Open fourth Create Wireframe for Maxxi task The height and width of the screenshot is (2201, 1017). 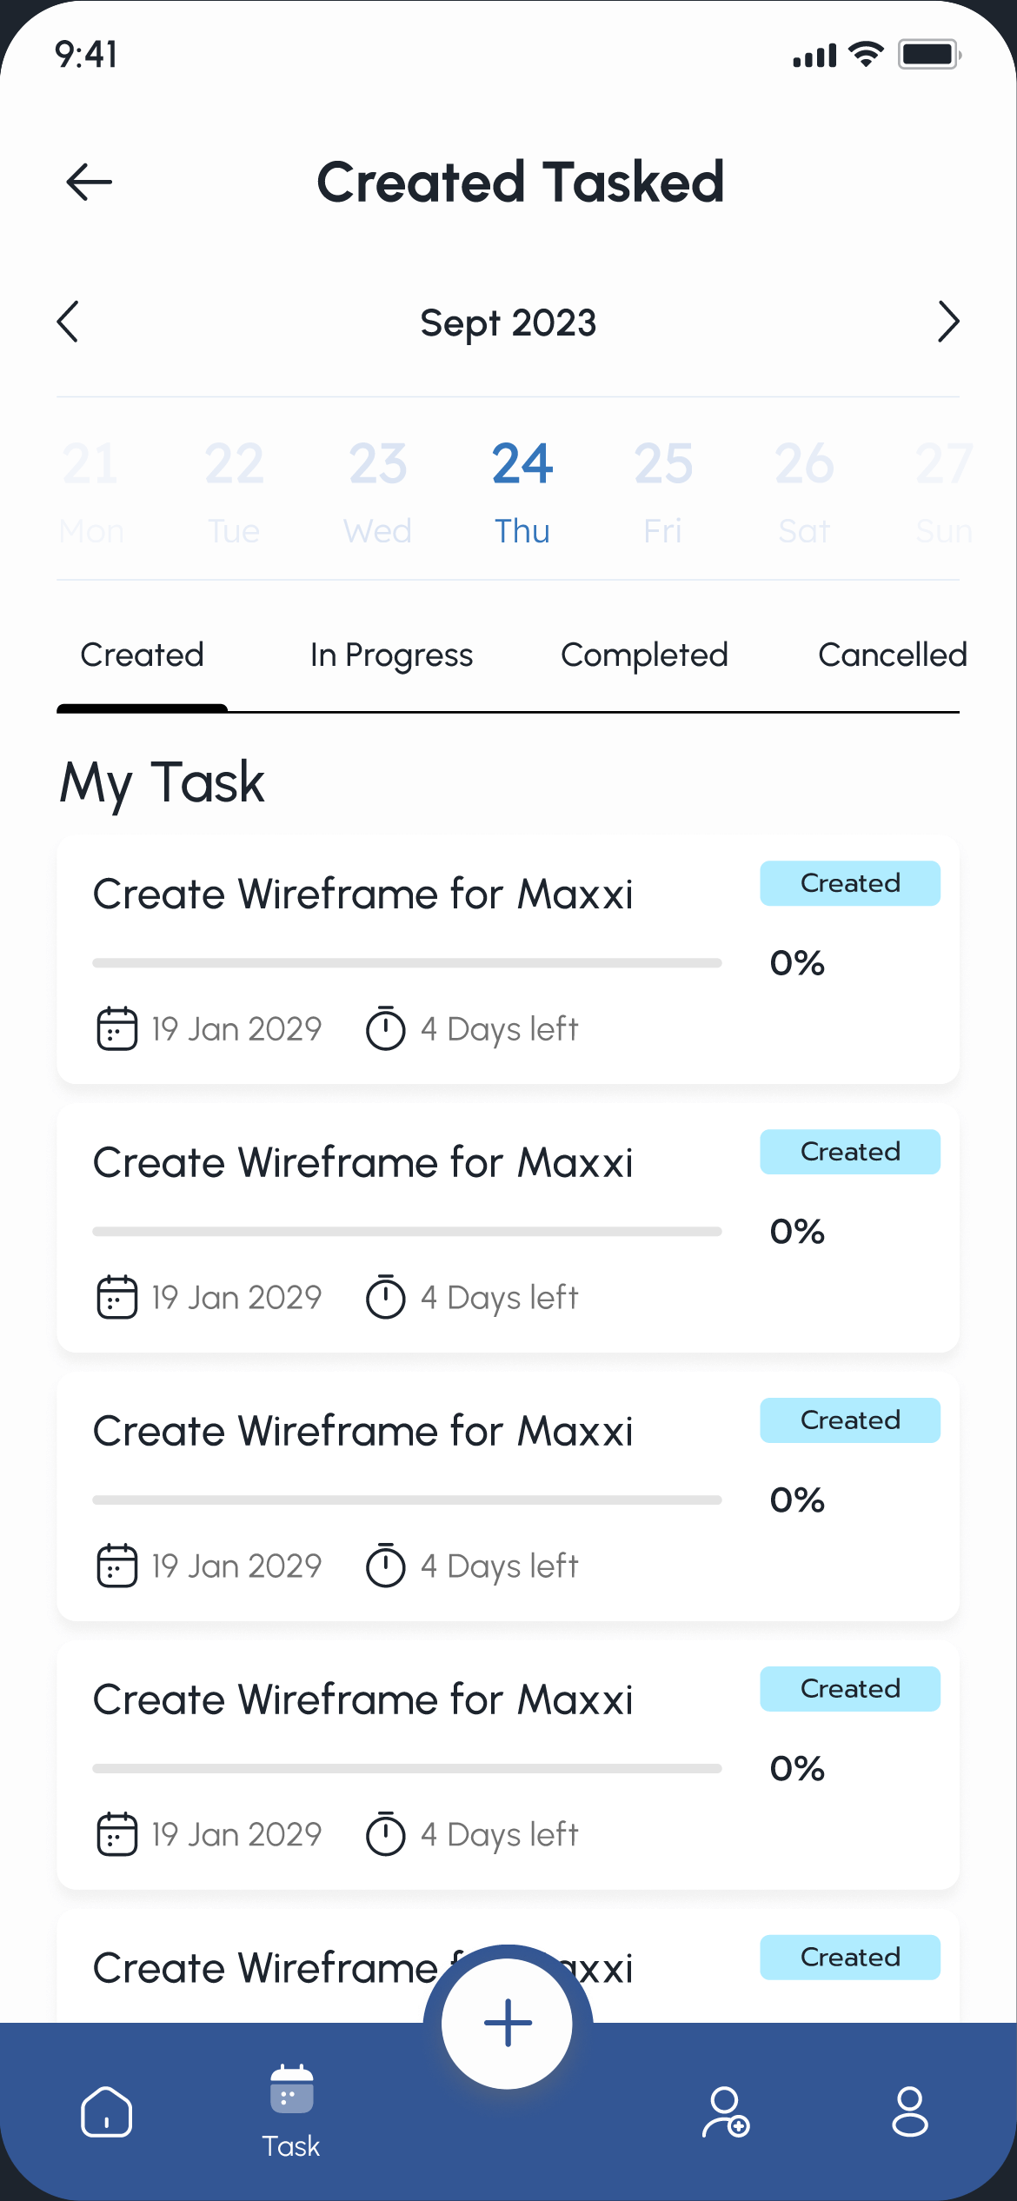(363, 1700)
